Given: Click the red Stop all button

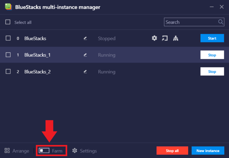Looking at the screenshot, I should (x=172, y=151).
